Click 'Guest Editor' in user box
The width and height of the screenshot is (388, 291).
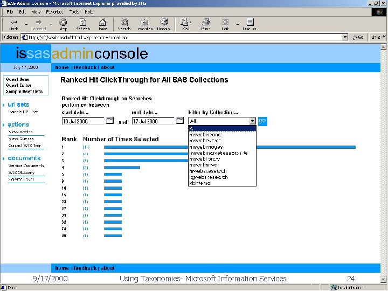coord(18,85)
